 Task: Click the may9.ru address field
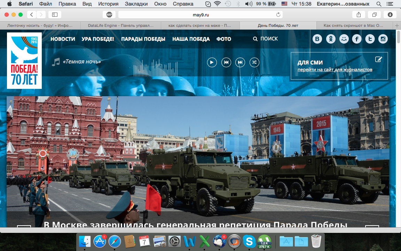[200, 15]
